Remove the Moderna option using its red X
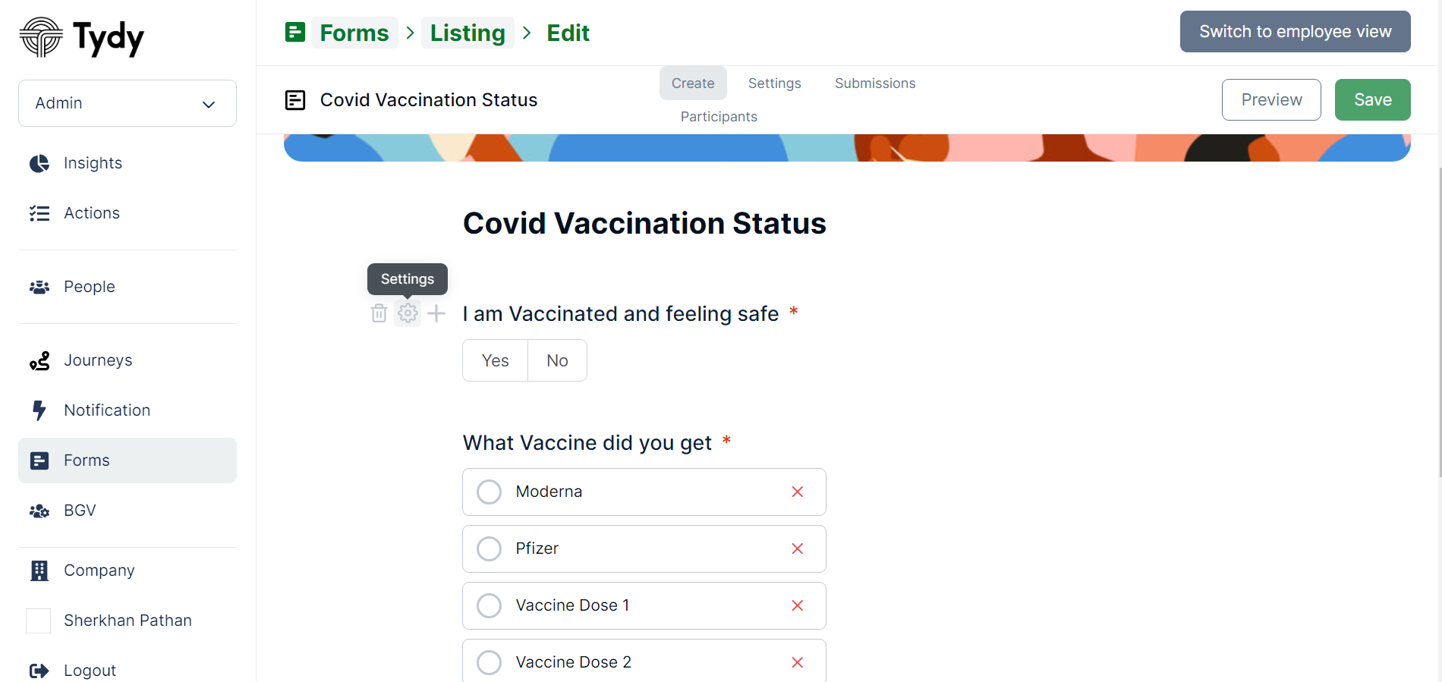 [798, 492]
